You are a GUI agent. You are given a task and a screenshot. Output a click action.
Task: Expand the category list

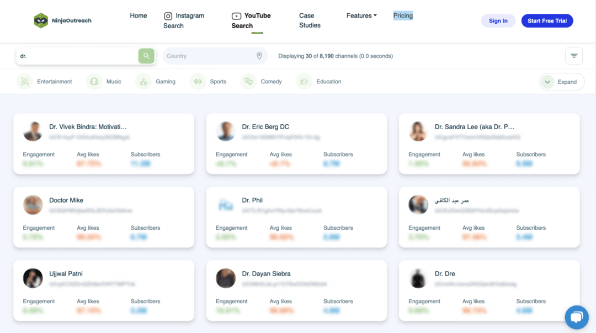pos(561,82)
